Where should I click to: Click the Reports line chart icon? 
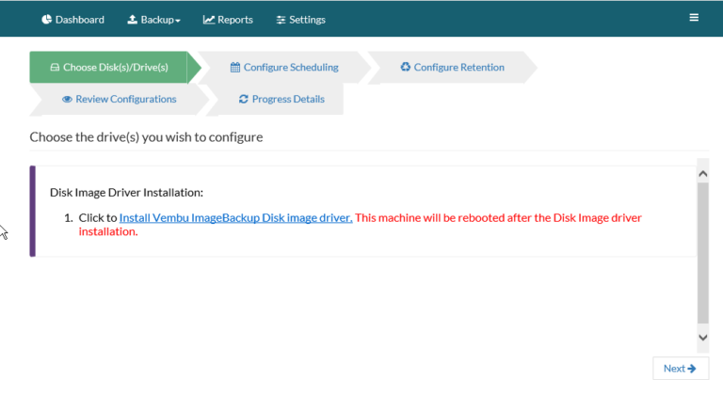click(209, 20)
